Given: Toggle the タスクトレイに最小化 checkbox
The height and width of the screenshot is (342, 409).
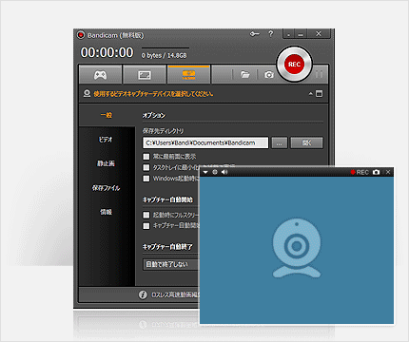Looking at the screenshot, I should coord(146,167).
